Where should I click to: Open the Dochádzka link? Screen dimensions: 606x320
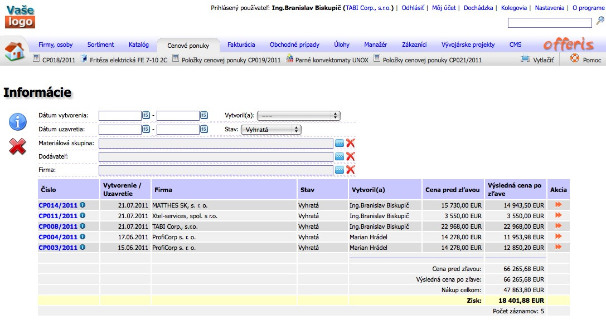point(478,8)
